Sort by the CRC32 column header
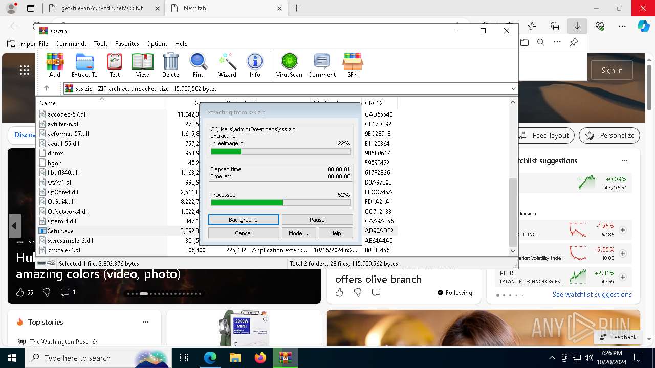Viewport: 655px width, 368px height. [379, 103]
